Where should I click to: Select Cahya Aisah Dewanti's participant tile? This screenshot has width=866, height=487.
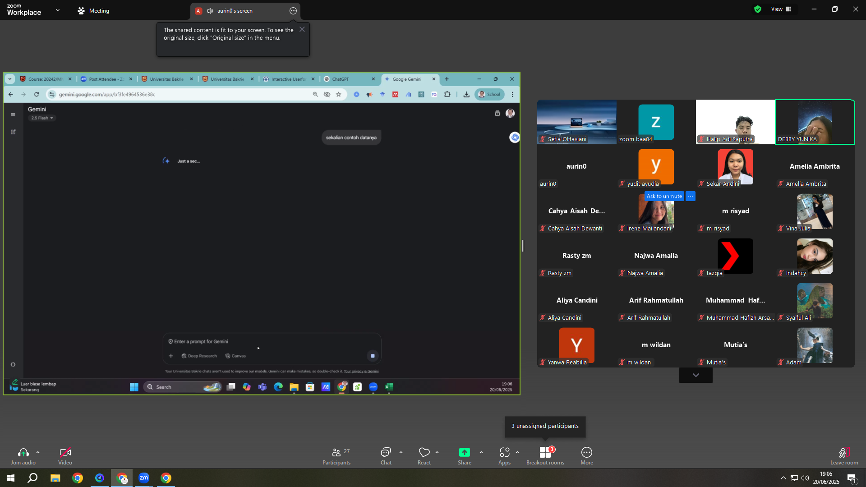[x=576, y=211]
